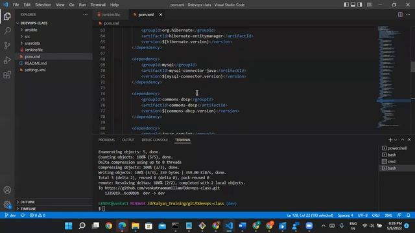Open Google Chrome from the taskbar
415x233 pixels.
(x=108, y=226)
